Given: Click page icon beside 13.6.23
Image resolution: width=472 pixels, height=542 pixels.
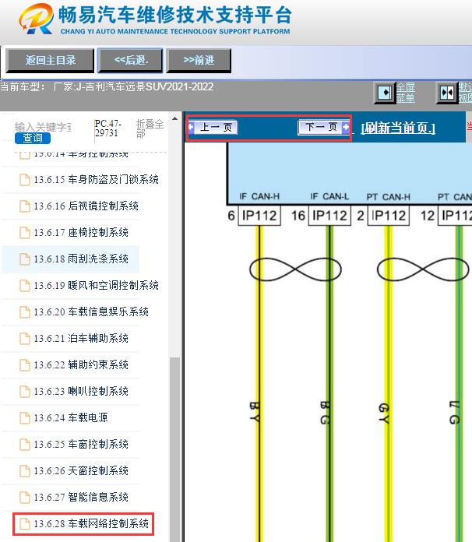Looking at the screenshot, I should click(25, 391).
